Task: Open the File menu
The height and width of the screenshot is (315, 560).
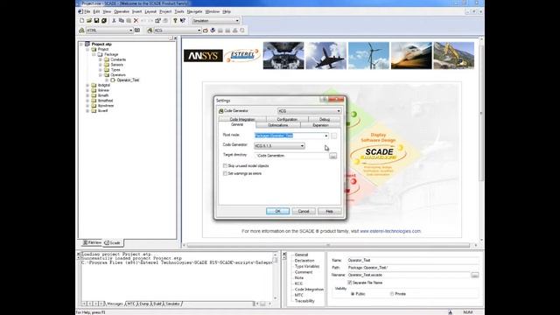Action: [87, 11]
